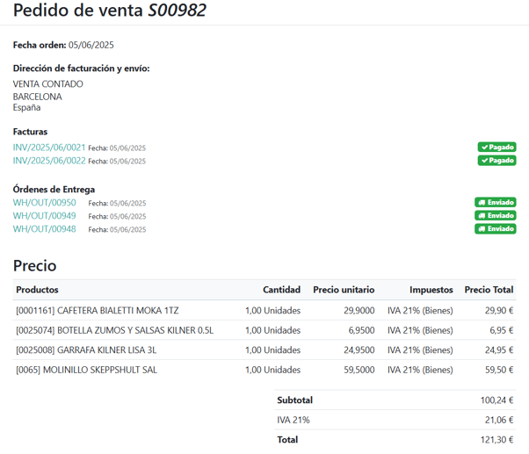Click the Precio unitario column header
Viewport: 529px width, 454px height.
(x=344, y=290)
